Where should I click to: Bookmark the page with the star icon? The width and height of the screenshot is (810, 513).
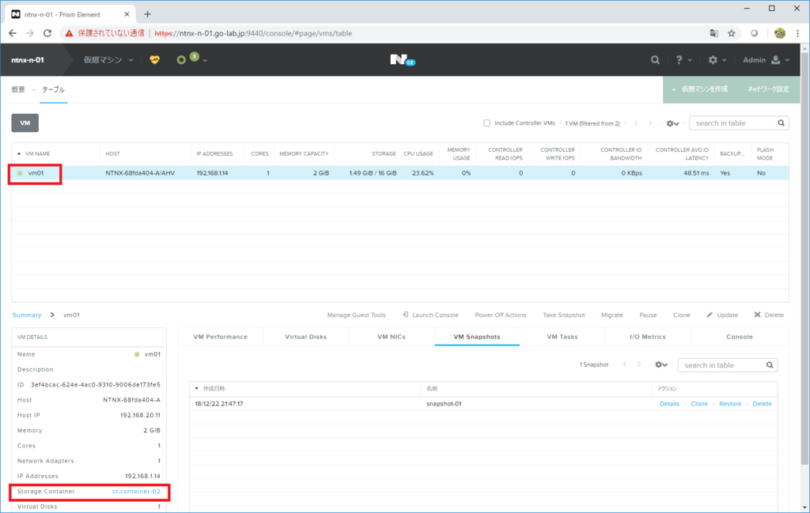click(732, 33)
